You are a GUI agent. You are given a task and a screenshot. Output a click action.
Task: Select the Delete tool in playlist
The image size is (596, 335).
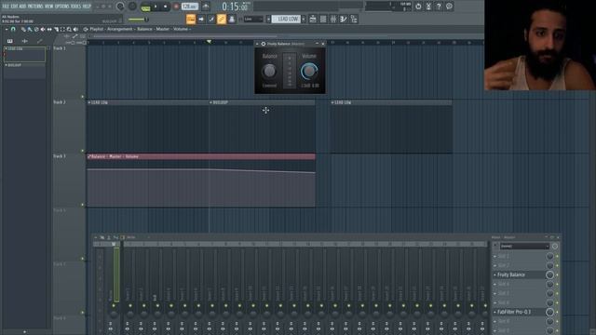pos(36,29)
